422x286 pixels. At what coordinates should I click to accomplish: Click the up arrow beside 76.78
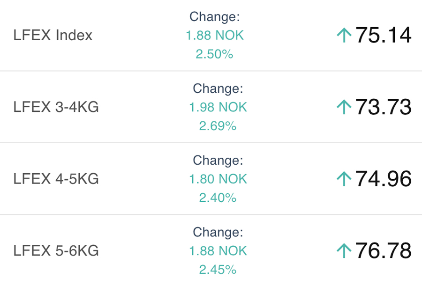(344, 251)
